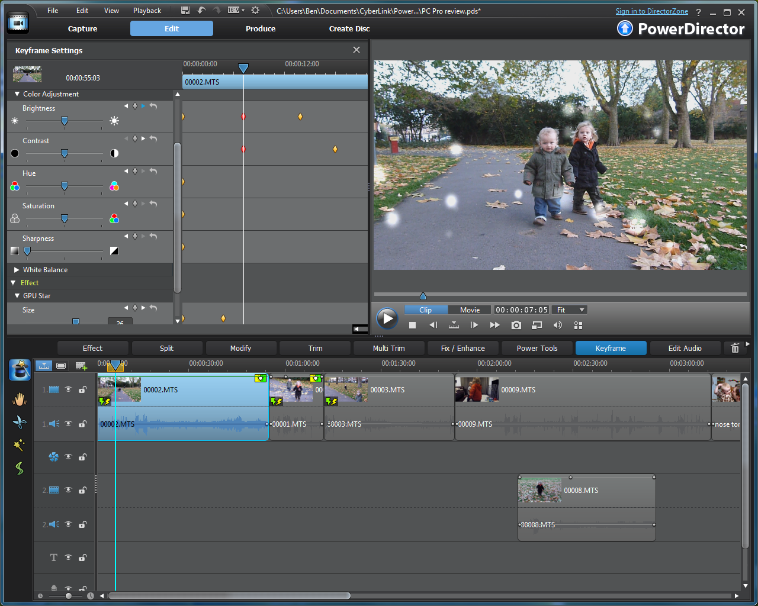Viewport: 758px width, 606px height.
Task: Expand the White Balance section
Action: (x=17, y=270)
